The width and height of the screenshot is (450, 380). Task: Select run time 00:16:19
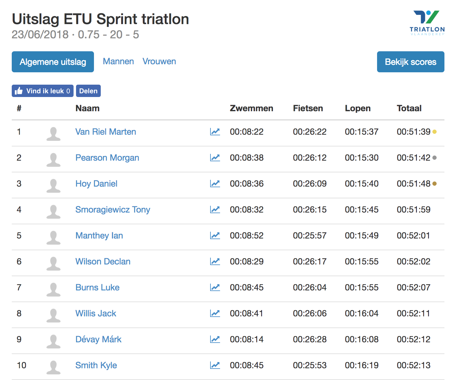pyautogui.click(x=362, y=365)
